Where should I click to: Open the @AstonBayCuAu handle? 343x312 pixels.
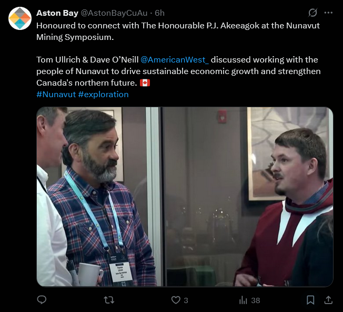[x=114, y=13]
